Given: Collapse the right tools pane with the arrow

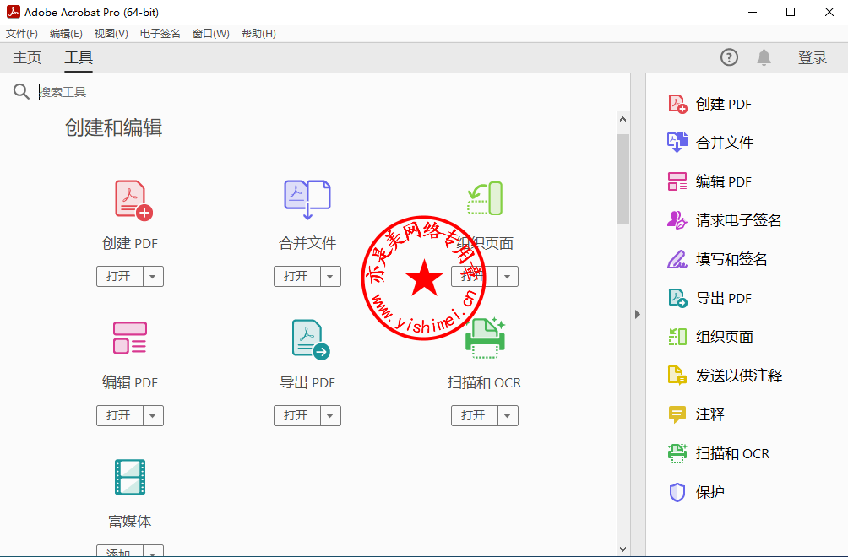Looking at the screenshot, I should click(x=638, y=315).
